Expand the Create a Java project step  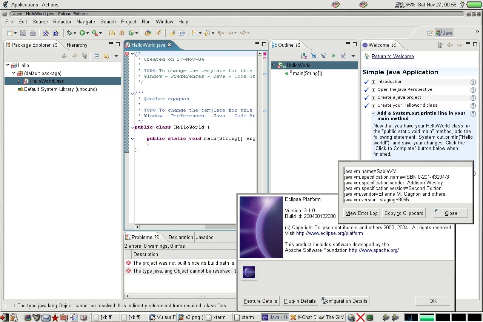click(x=373, y=98)
